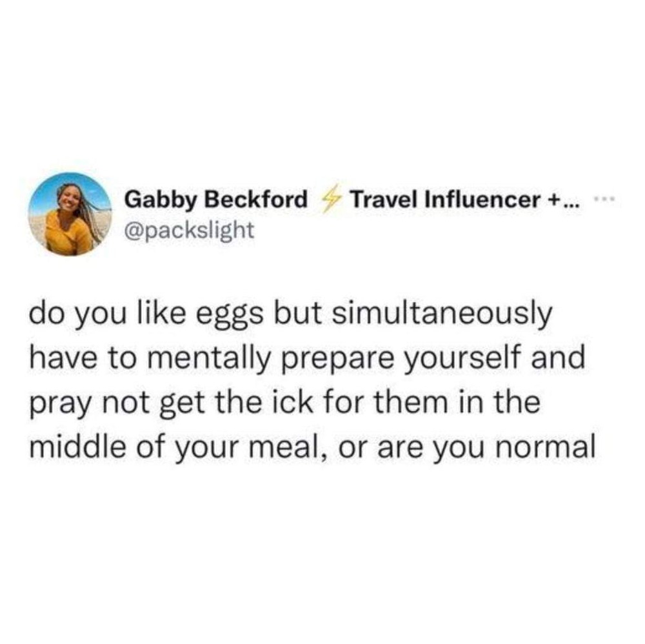
Task: Click the word "middle" in the tweet
Action: (x=72, y=445)
